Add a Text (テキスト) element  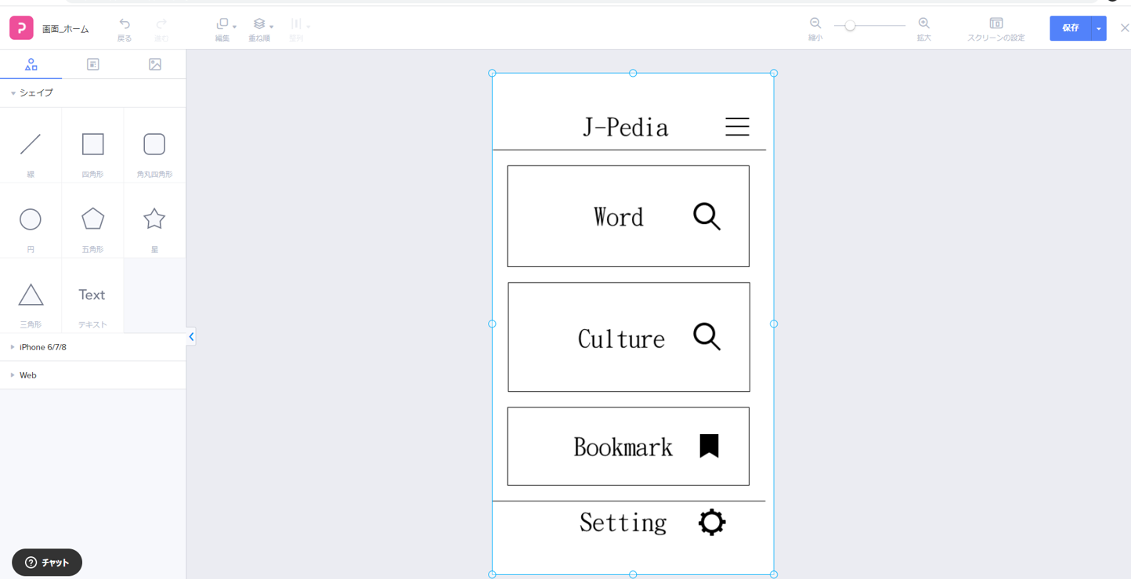click(92, 295)
